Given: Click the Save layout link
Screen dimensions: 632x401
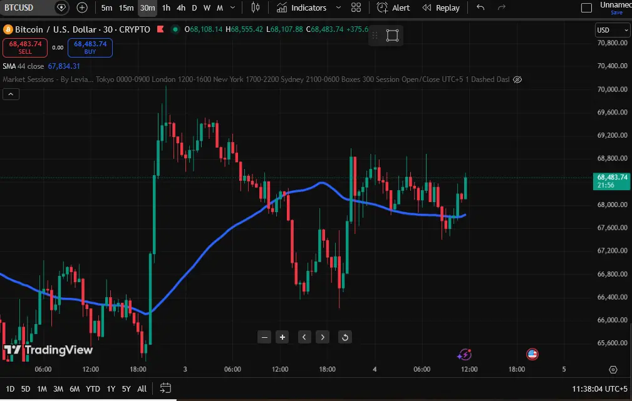Looking at the screenshot, I should 616,13.
